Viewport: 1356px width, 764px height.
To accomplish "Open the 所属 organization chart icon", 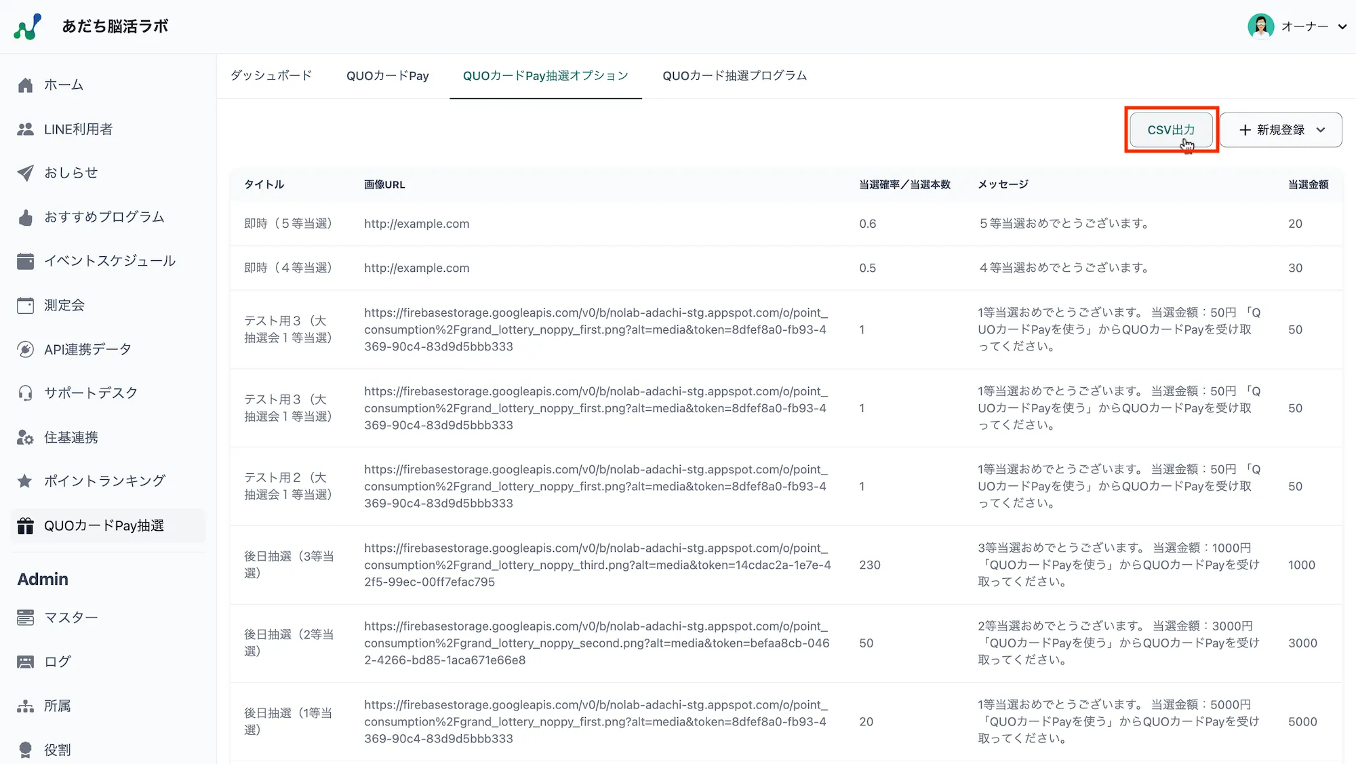I will click(x=25, y=706).
